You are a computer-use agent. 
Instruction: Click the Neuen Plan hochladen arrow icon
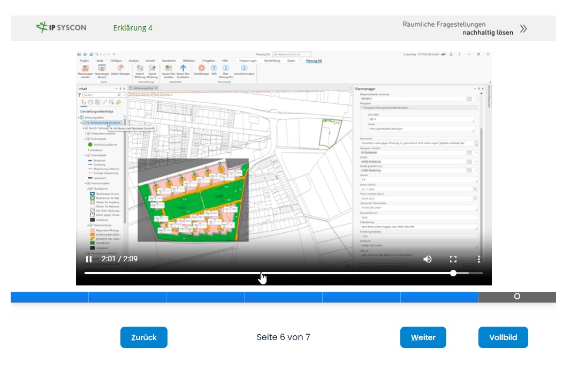coord(183,68)
